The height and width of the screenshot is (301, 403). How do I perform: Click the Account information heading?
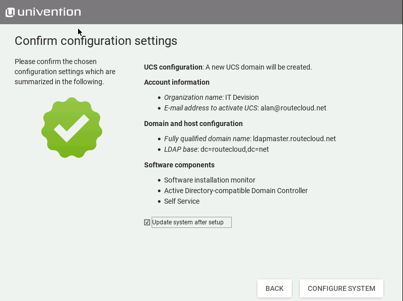(177, 82)
